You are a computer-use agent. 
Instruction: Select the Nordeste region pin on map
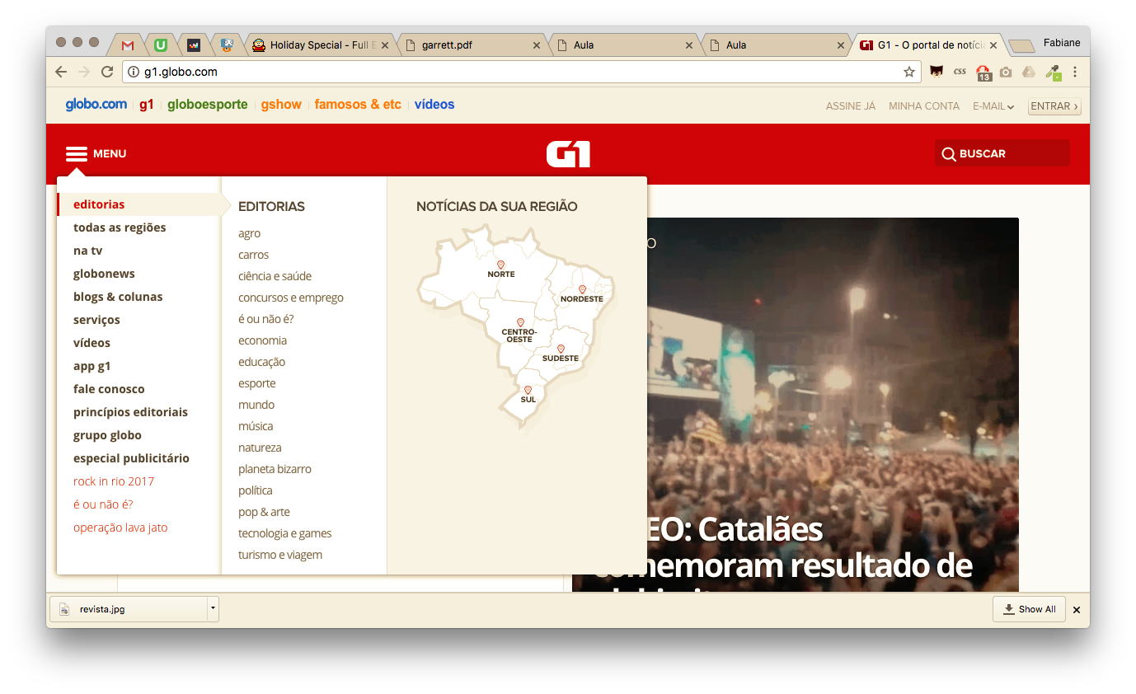click(x=582, y=289)
